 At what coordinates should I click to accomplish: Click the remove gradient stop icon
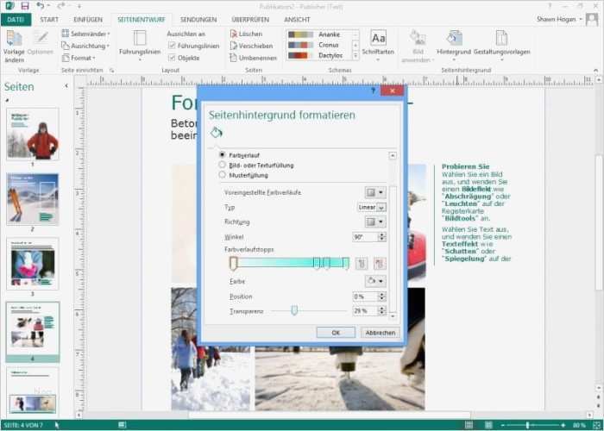[x=380, y=264]
